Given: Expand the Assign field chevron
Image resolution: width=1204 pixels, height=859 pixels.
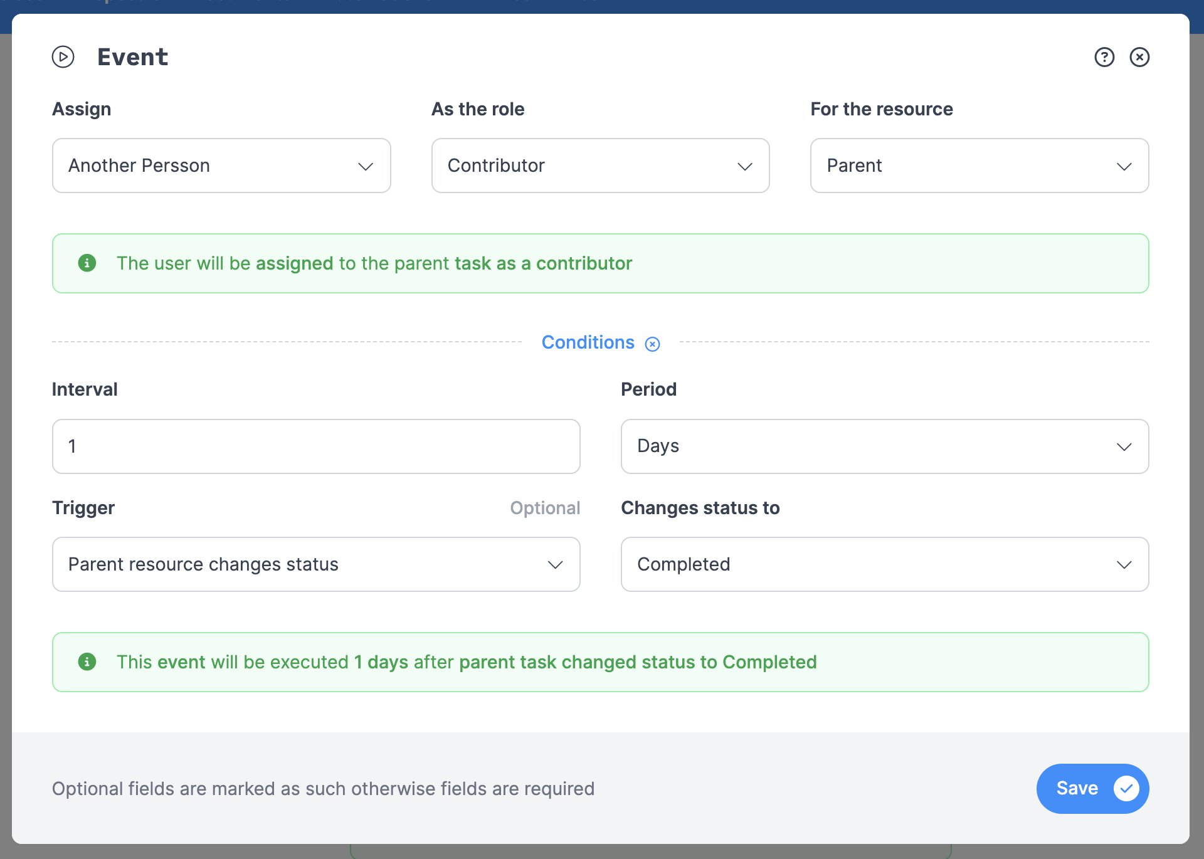Looking at the screenshot, I should click(367, 167).
